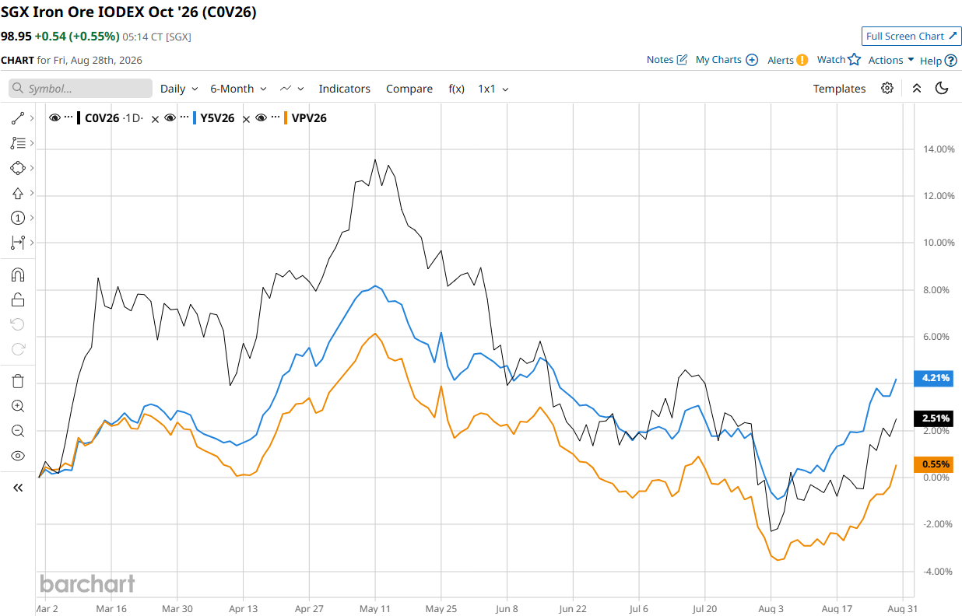Click the orange VPV26 color swatch

(286, 118)
